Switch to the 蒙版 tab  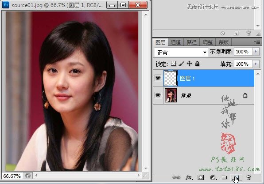coord(223,42)
